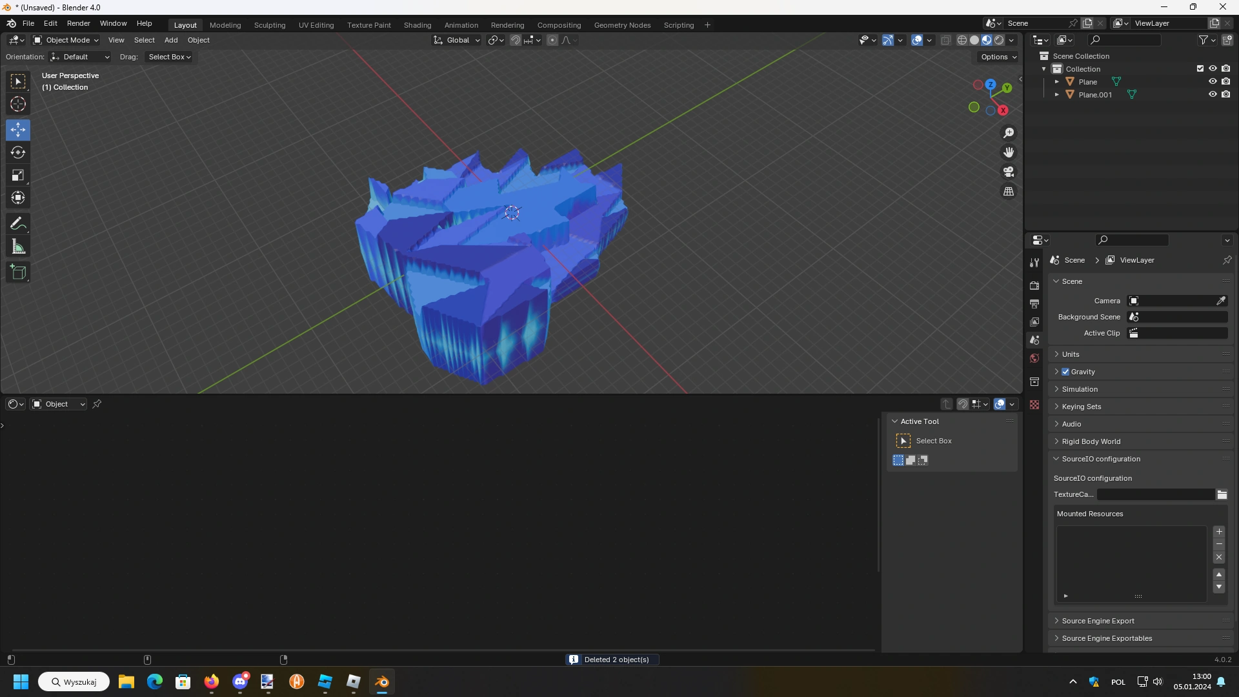Select the Measure ruler tool
The image size is (1239, 697).
pos(18,247)
